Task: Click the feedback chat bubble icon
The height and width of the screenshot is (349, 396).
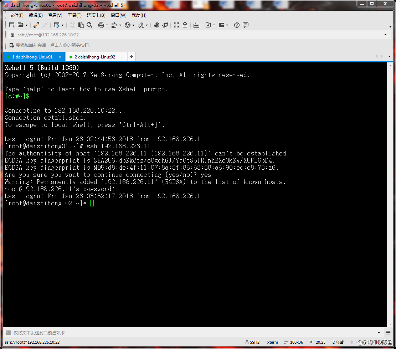Action: click(x=246, y=25)
